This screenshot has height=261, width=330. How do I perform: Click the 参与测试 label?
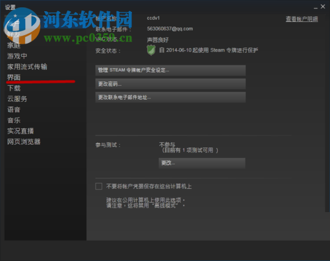pyautogui.click(x=108, y=145)
